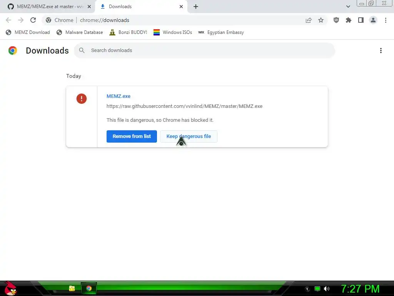Click the network monitor tray icon

[317, 289]
